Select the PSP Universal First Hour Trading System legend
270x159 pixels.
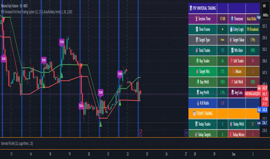pos(37,12)
